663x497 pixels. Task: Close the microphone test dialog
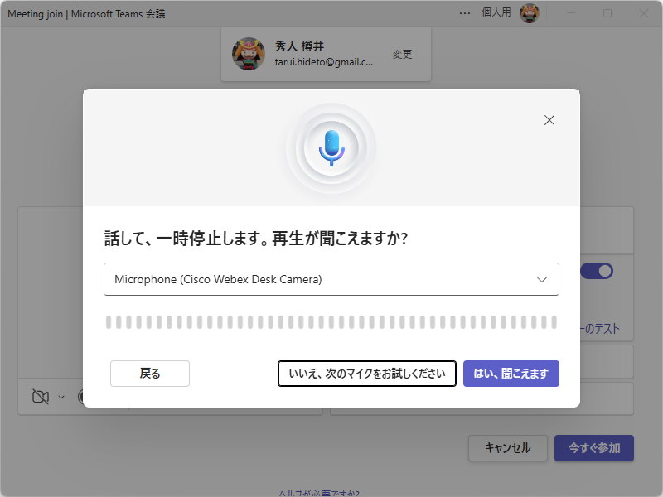(549, 120)
